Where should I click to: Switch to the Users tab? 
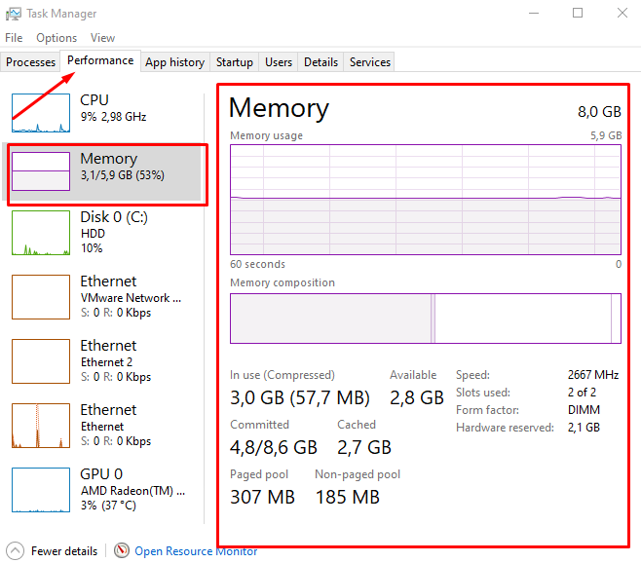[279, 62]
